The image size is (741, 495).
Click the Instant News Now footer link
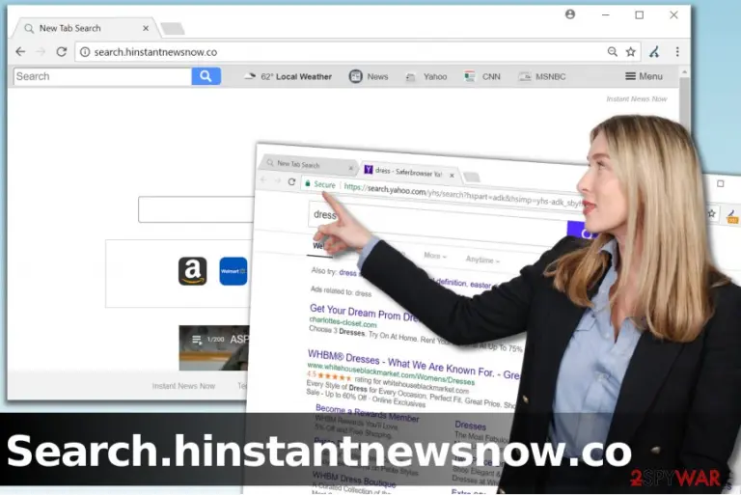[x=183, y=386]
